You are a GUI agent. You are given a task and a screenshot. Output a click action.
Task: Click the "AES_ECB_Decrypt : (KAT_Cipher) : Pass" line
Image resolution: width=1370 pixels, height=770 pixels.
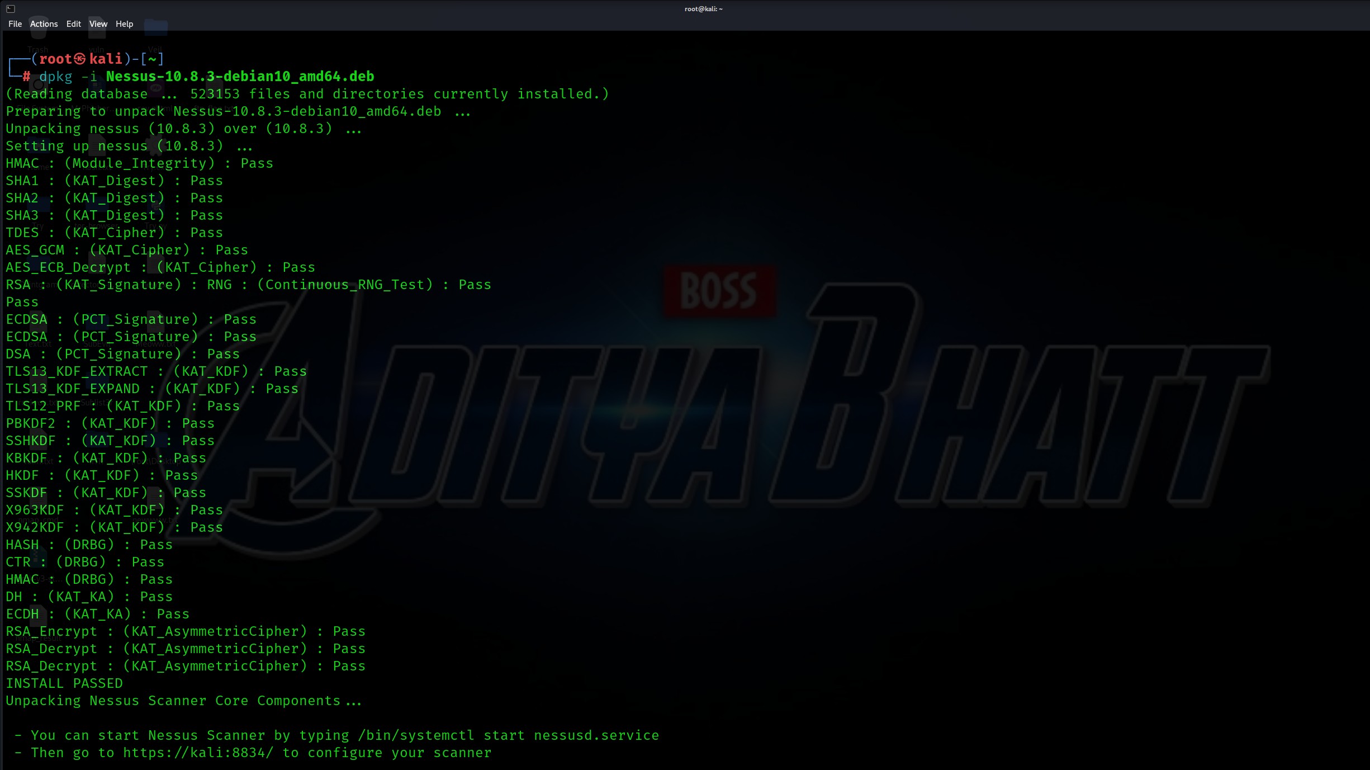(160, 267)
